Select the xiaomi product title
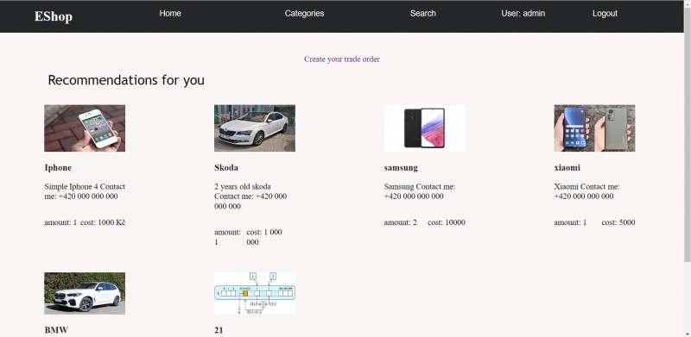Viewport: 691px width, 337px height. pos(567,167)
